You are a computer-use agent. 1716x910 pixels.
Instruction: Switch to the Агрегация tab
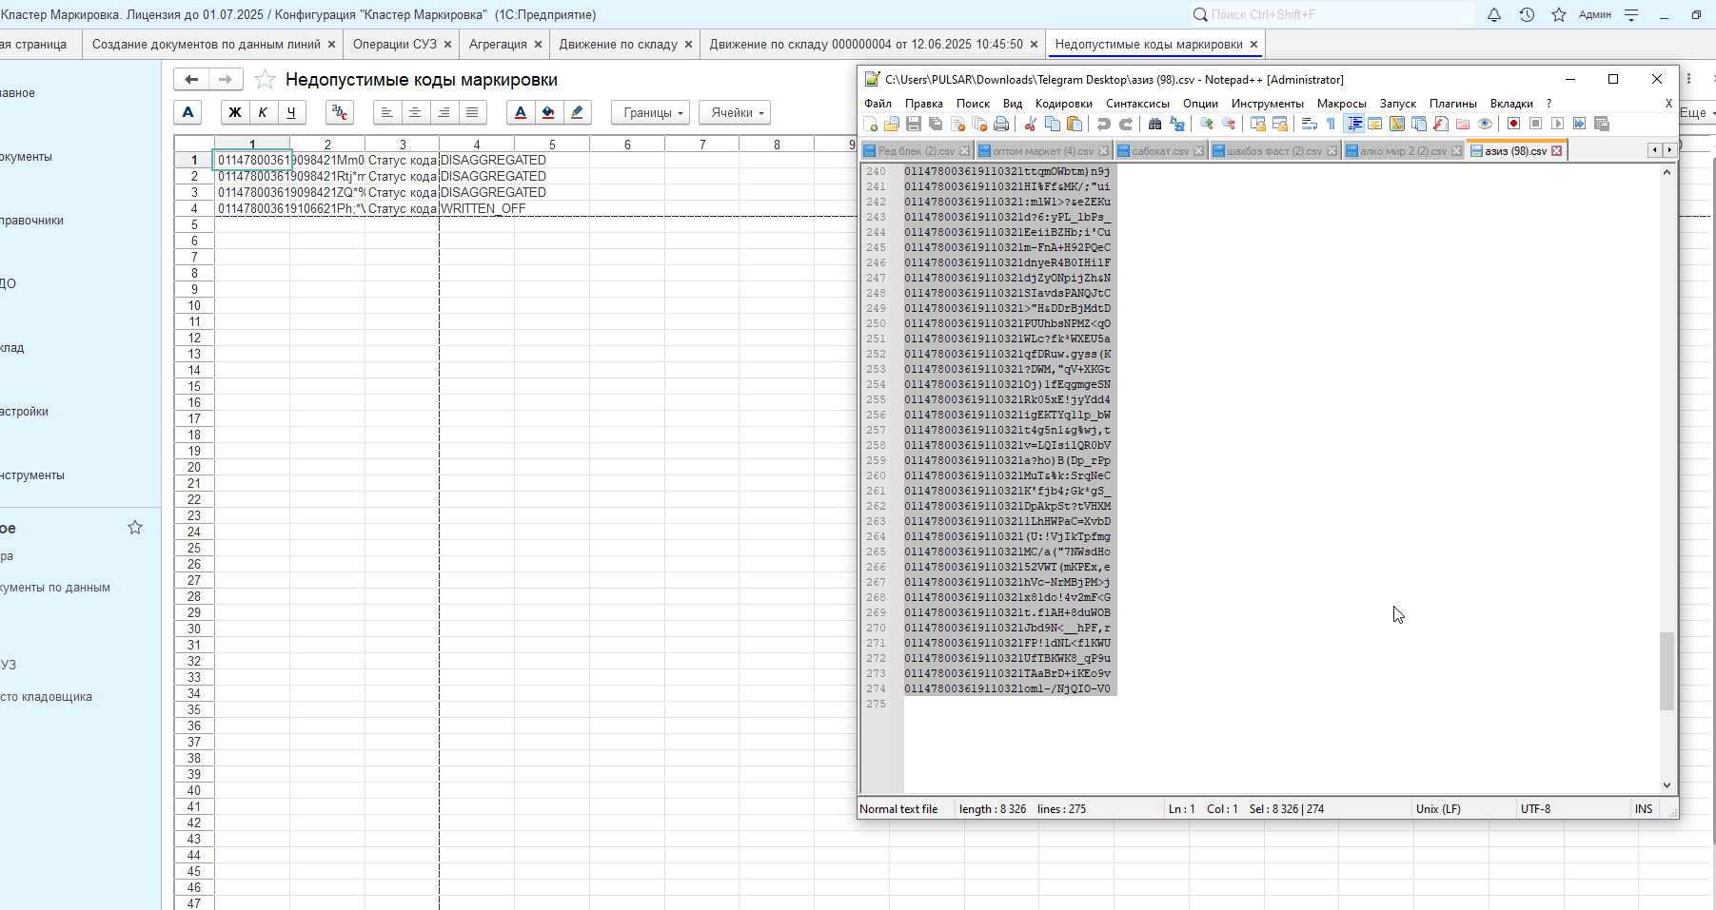pos(498,44)
